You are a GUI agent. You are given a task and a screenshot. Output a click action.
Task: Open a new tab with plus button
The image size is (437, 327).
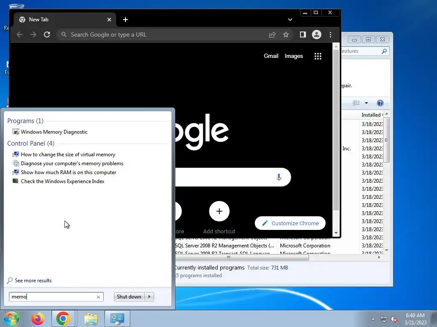click(125, 20)
